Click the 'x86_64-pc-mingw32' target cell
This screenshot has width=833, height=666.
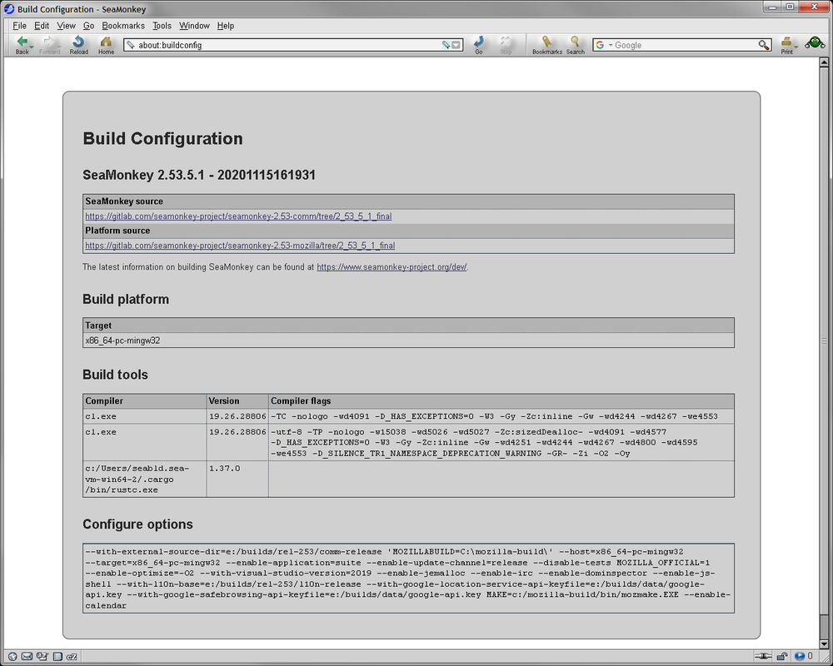408,340
